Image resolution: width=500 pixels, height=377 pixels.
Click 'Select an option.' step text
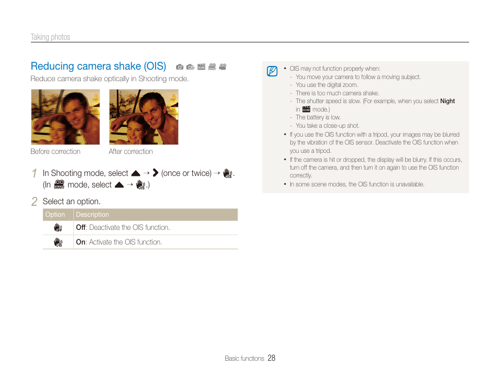tap(72, 202)
